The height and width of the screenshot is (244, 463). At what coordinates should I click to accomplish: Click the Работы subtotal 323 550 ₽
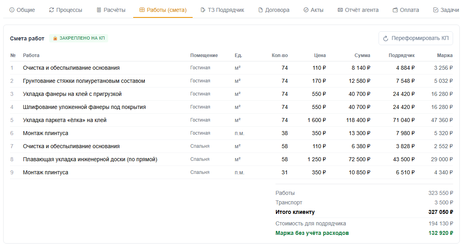click(440, 193)
